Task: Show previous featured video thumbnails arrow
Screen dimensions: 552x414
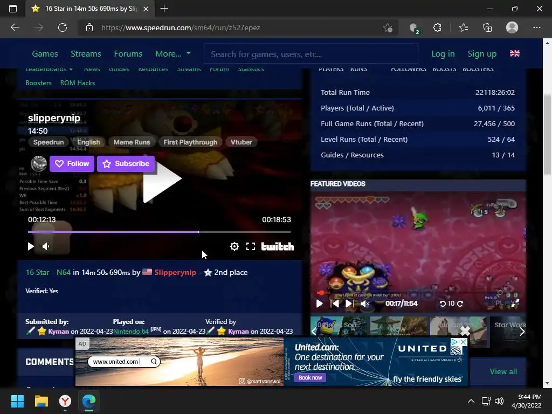Action: pyautogui.click(x=314, y=332)
